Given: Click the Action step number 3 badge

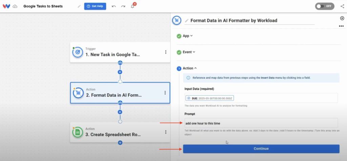Looking at the screenshot, I should click(179, 68).
